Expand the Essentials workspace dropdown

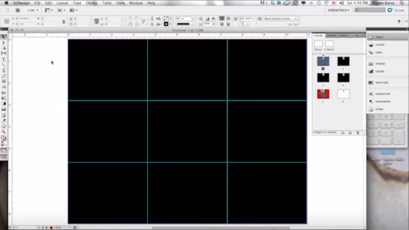(x=339, y=10)
